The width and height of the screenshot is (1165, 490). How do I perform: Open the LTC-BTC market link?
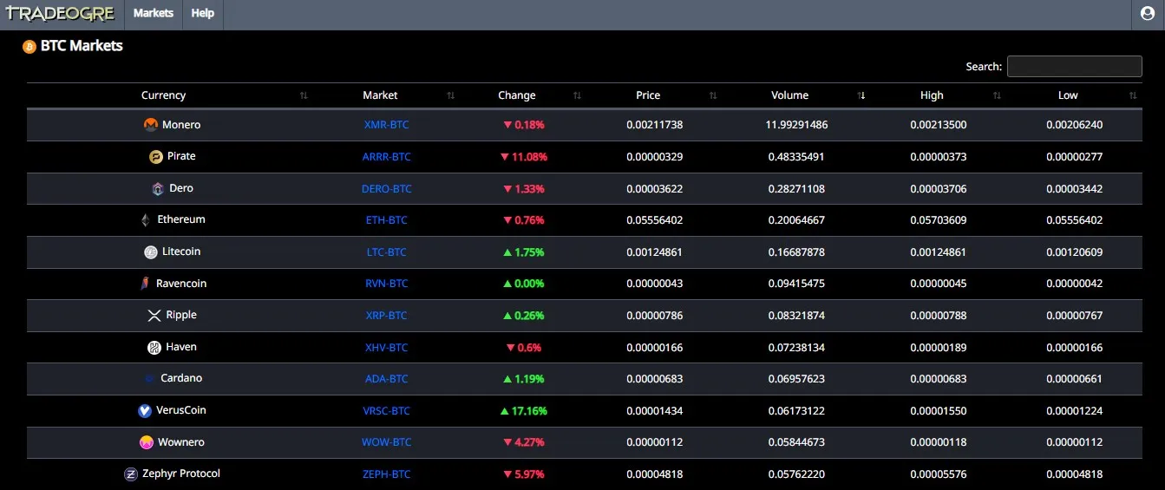click(387, 252)
